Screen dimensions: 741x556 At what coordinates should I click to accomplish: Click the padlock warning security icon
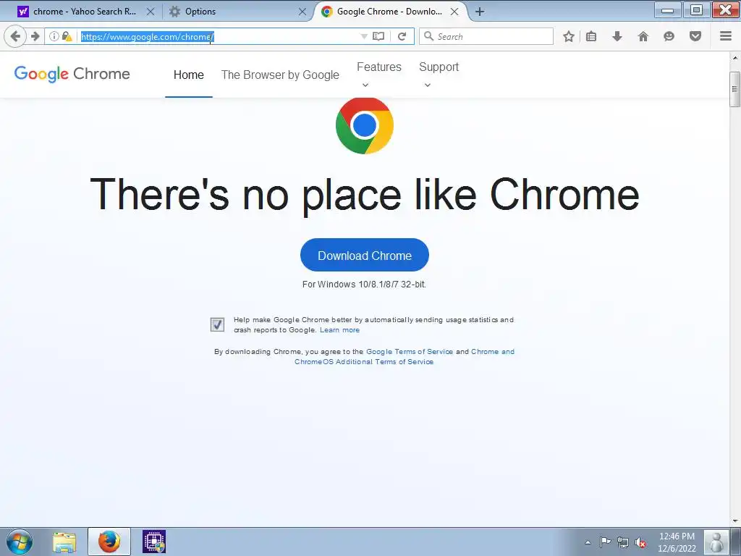point(67,36)
